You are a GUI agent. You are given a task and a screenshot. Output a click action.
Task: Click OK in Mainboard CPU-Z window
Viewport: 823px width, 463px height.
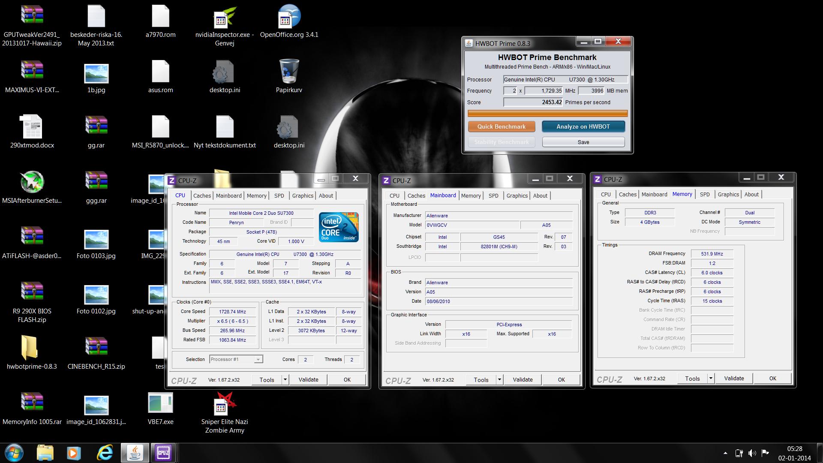[x=561, y=379]
